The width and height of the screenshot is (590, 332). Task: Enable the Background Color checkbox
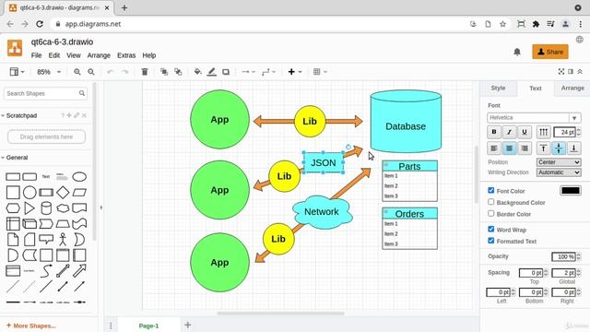click(491, 202)
